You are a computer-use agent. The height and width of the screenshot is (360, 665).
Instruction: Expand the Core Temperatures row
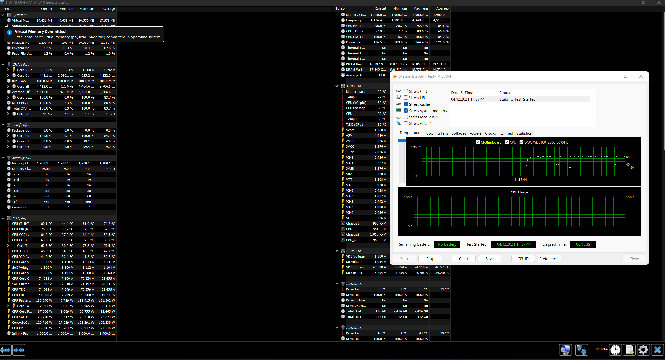point(8,245)
